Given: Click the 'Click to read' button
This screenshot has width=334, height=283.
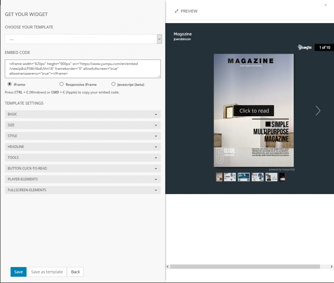Looking at the screenshot, I should point(254,111).
